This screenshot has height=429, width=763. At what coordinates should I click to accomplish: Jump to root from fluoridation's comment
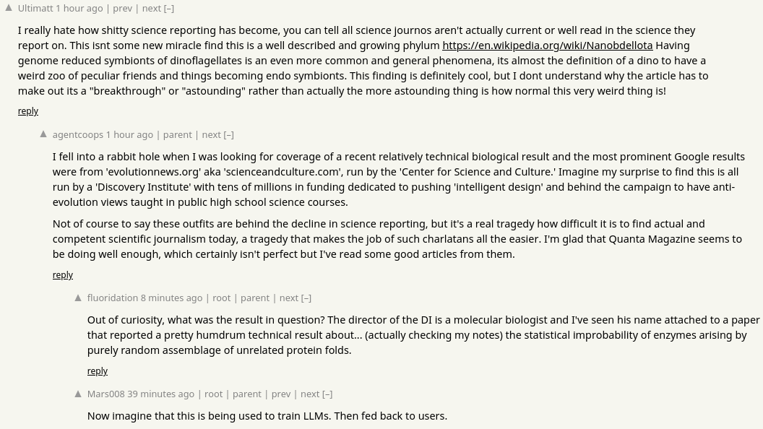tap(221, 298)
